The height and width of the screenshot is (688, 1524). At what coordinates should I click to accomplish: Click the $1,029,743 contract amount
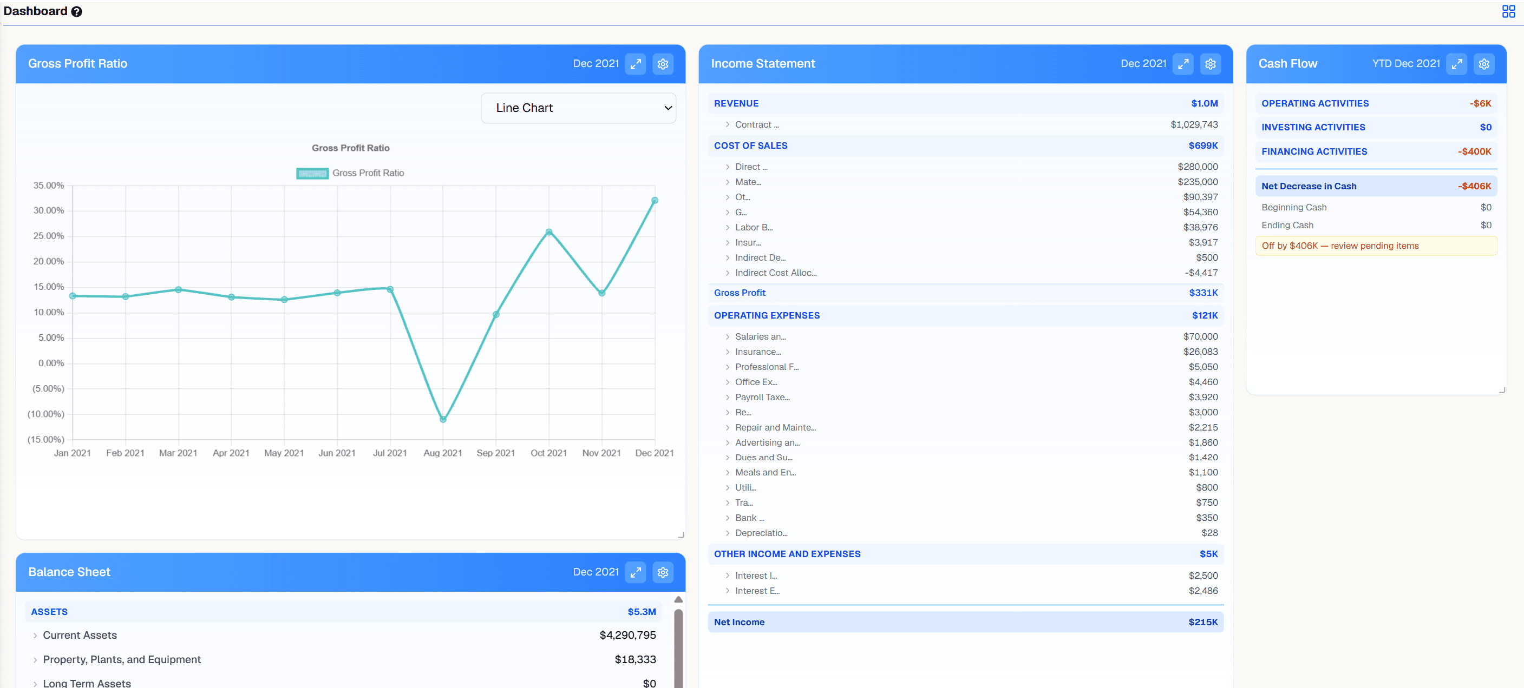(x=1193, y=125)
